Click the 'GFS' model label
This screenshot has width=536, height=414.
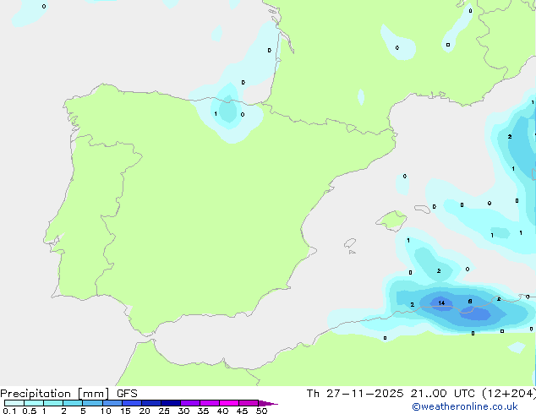click(127, 394)
